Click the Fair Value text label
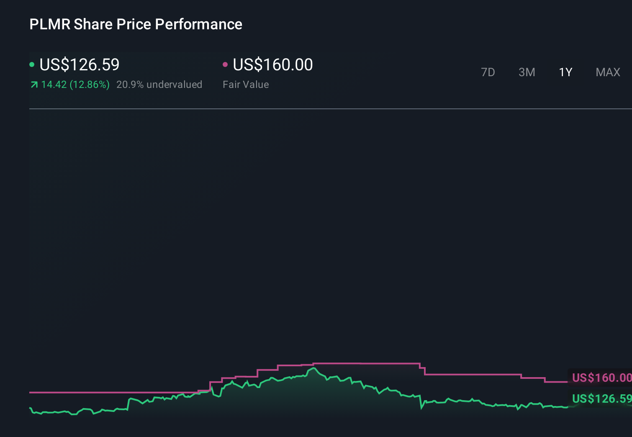 pos(246,85)
